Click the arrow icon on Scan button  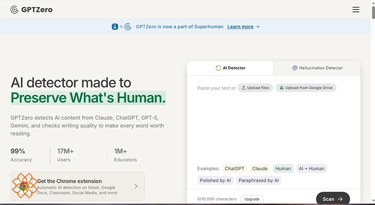click(340, 199)
